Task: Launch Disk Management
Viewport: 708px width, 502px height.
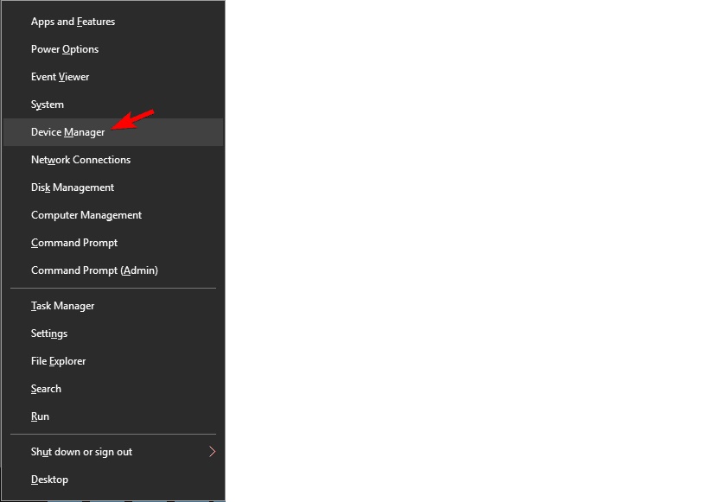Action: 113,187
